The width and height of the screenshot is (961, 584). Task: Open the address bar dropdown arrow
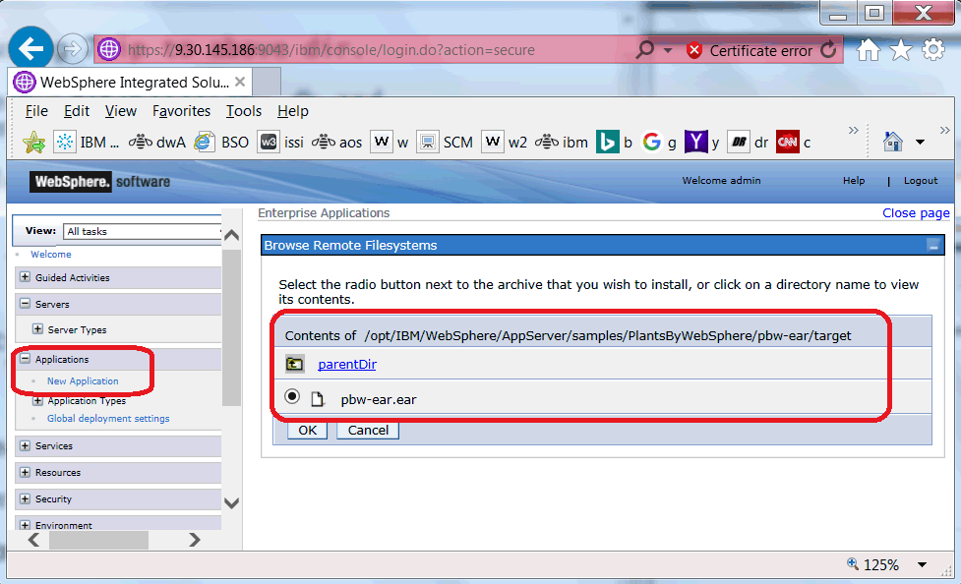coord(668,50)
